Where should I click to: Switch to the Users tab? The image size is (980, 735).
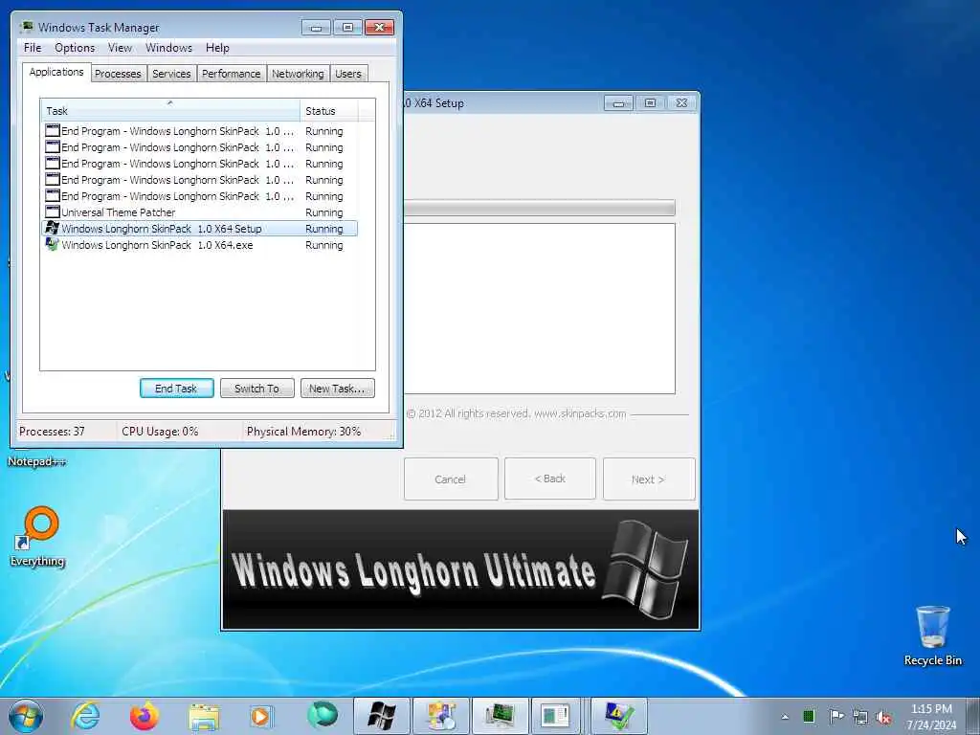pyautogui.click(x=348, y=74)
